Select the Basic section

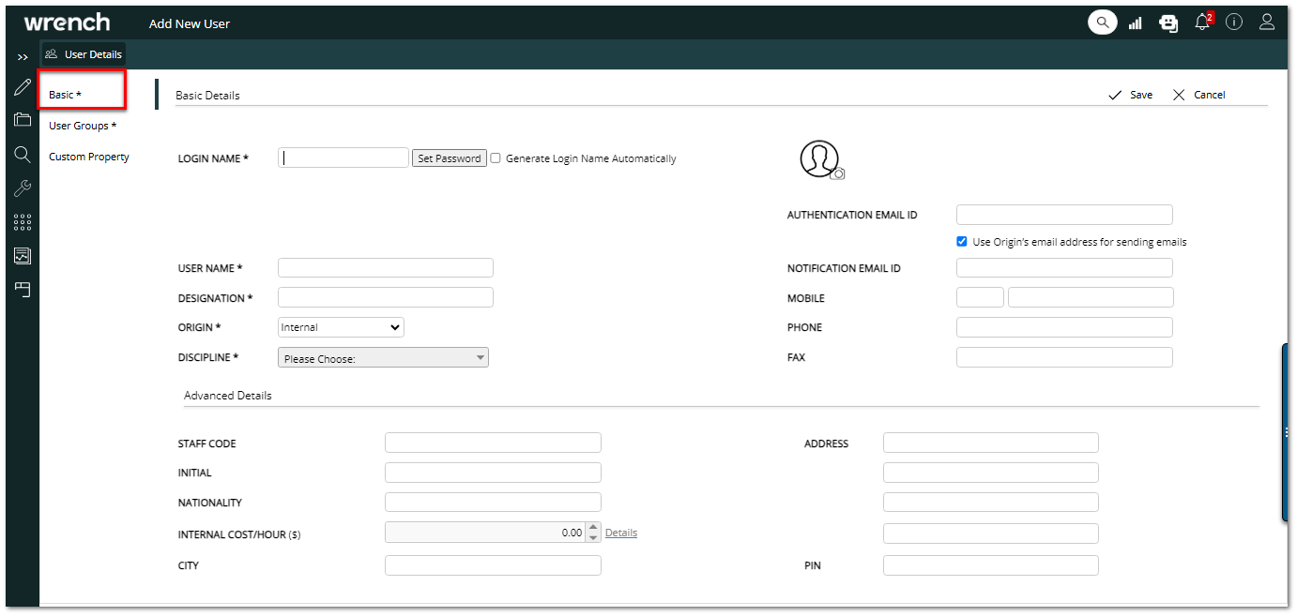(x=65, y=95)
